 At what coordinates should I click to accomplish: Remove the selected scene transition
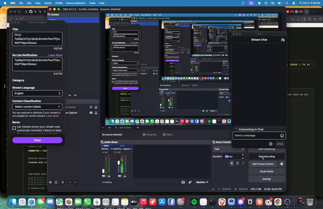[x=237, y=163]
